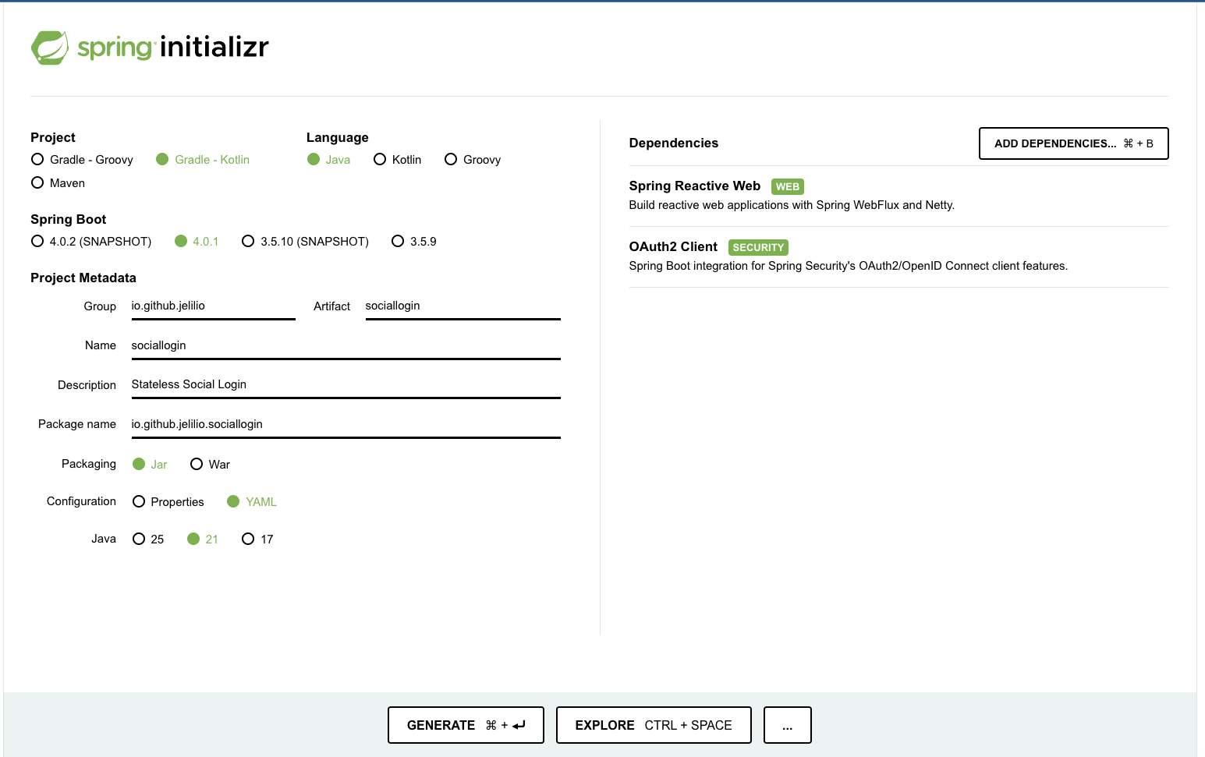Select Java version 17
1205x757 pixels.
click(x=257, y=539)
